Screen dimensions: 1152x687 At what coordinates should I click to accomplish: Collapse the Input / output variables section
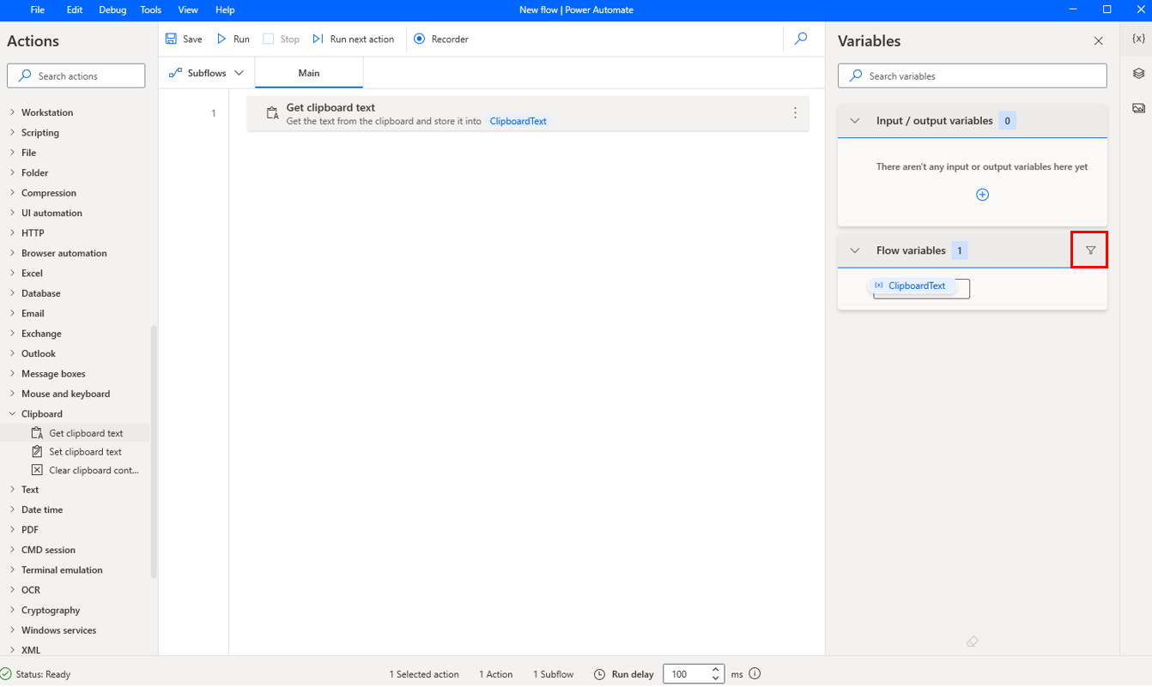[x=854, y=120]
